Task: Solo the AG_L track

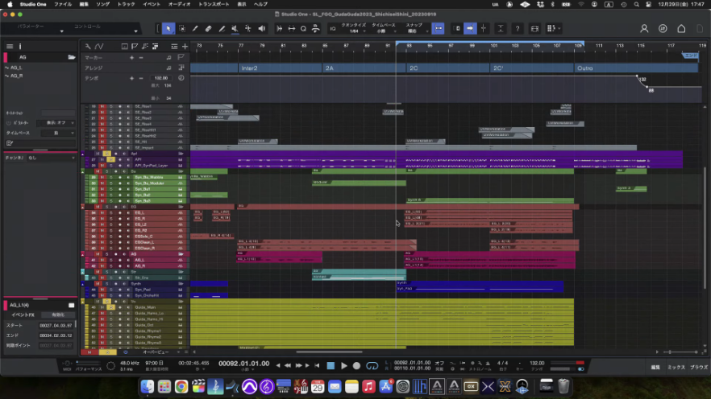Action: tap(110, 260)
